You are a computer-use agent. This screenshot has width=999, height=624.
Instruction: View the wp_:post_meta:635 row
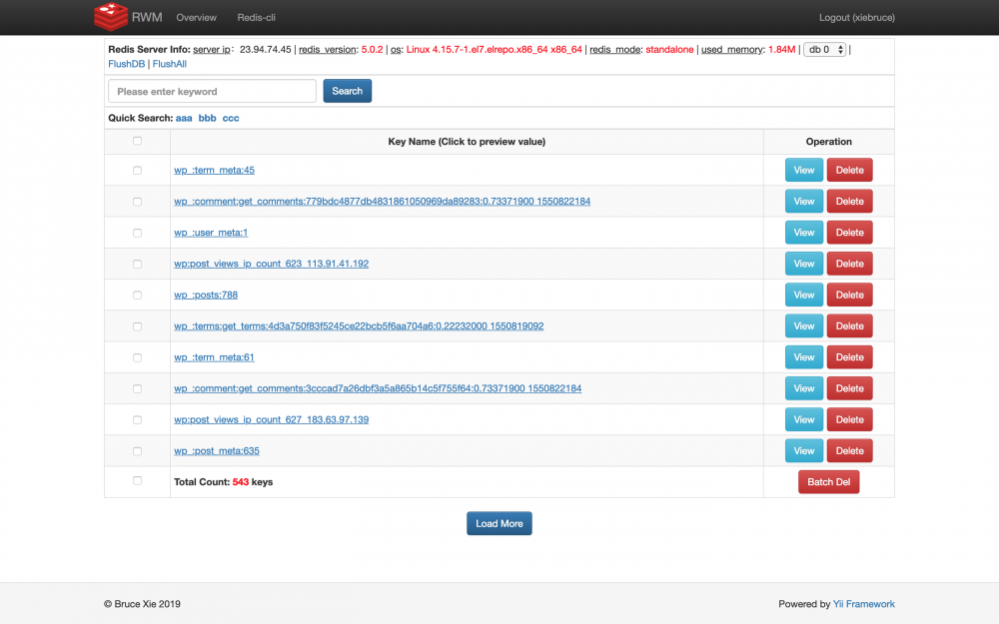(804, 451)
